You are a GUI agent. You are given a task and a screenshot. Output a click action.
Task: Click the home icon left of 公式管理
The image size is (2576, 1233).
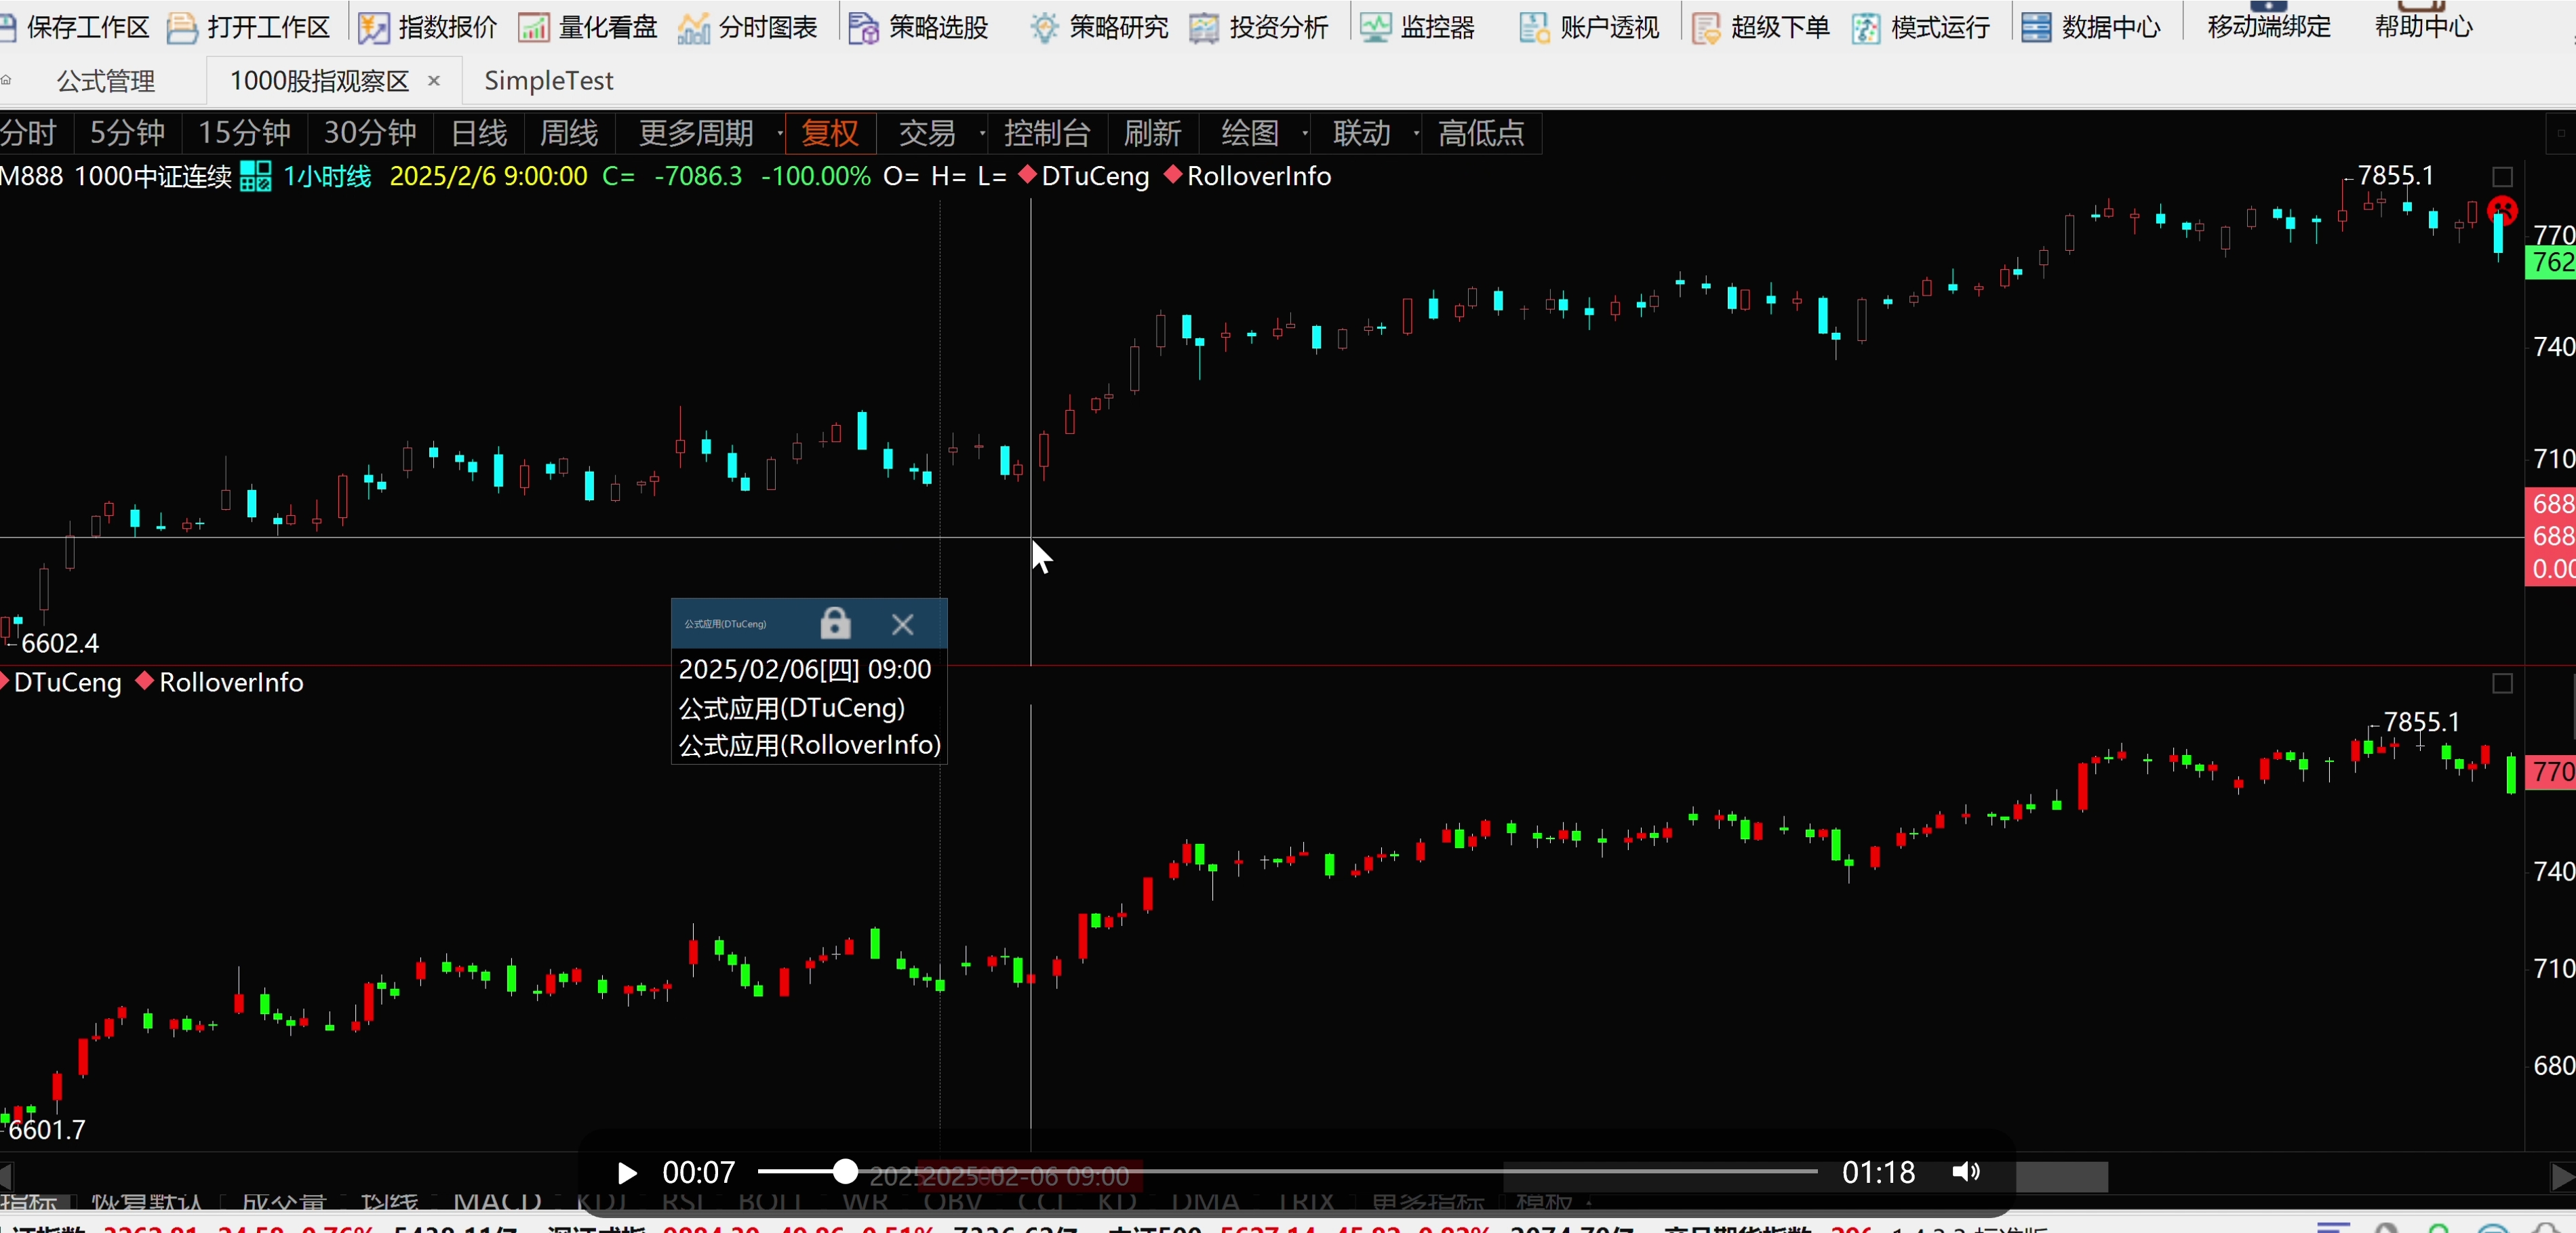6,80
